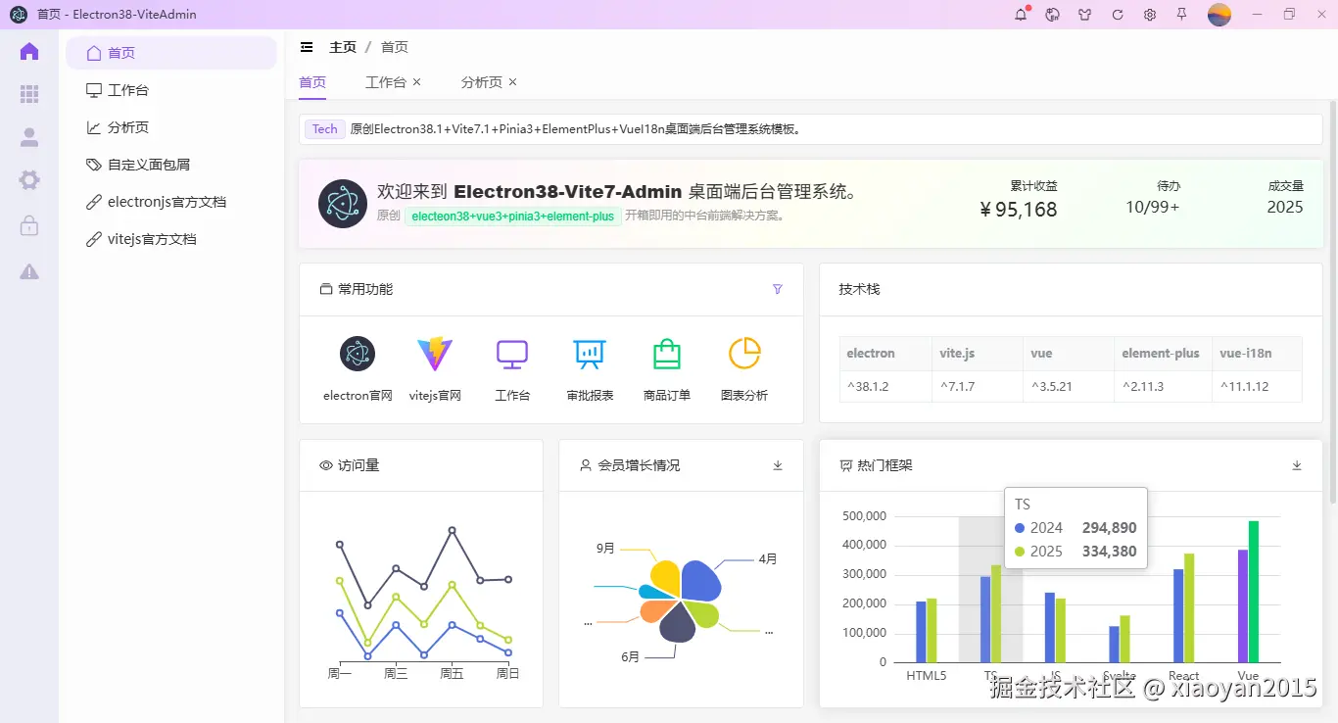Download 热门框架 chart via download icon
Image resolution: width=1338 pixels, height=723 pixels.
click(x=1296, y=465)
